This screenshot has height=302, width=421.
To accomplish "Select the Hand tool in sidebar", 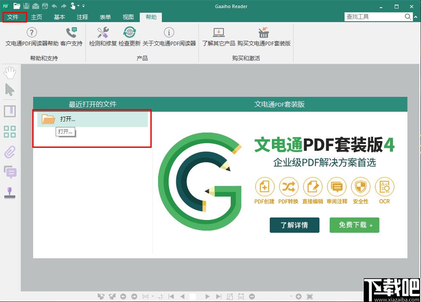I will click(x=10, y=73).
